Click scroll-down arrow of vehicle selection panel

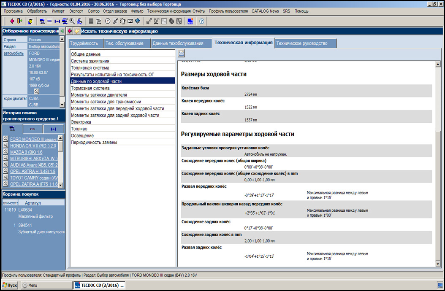pos(62,105)
